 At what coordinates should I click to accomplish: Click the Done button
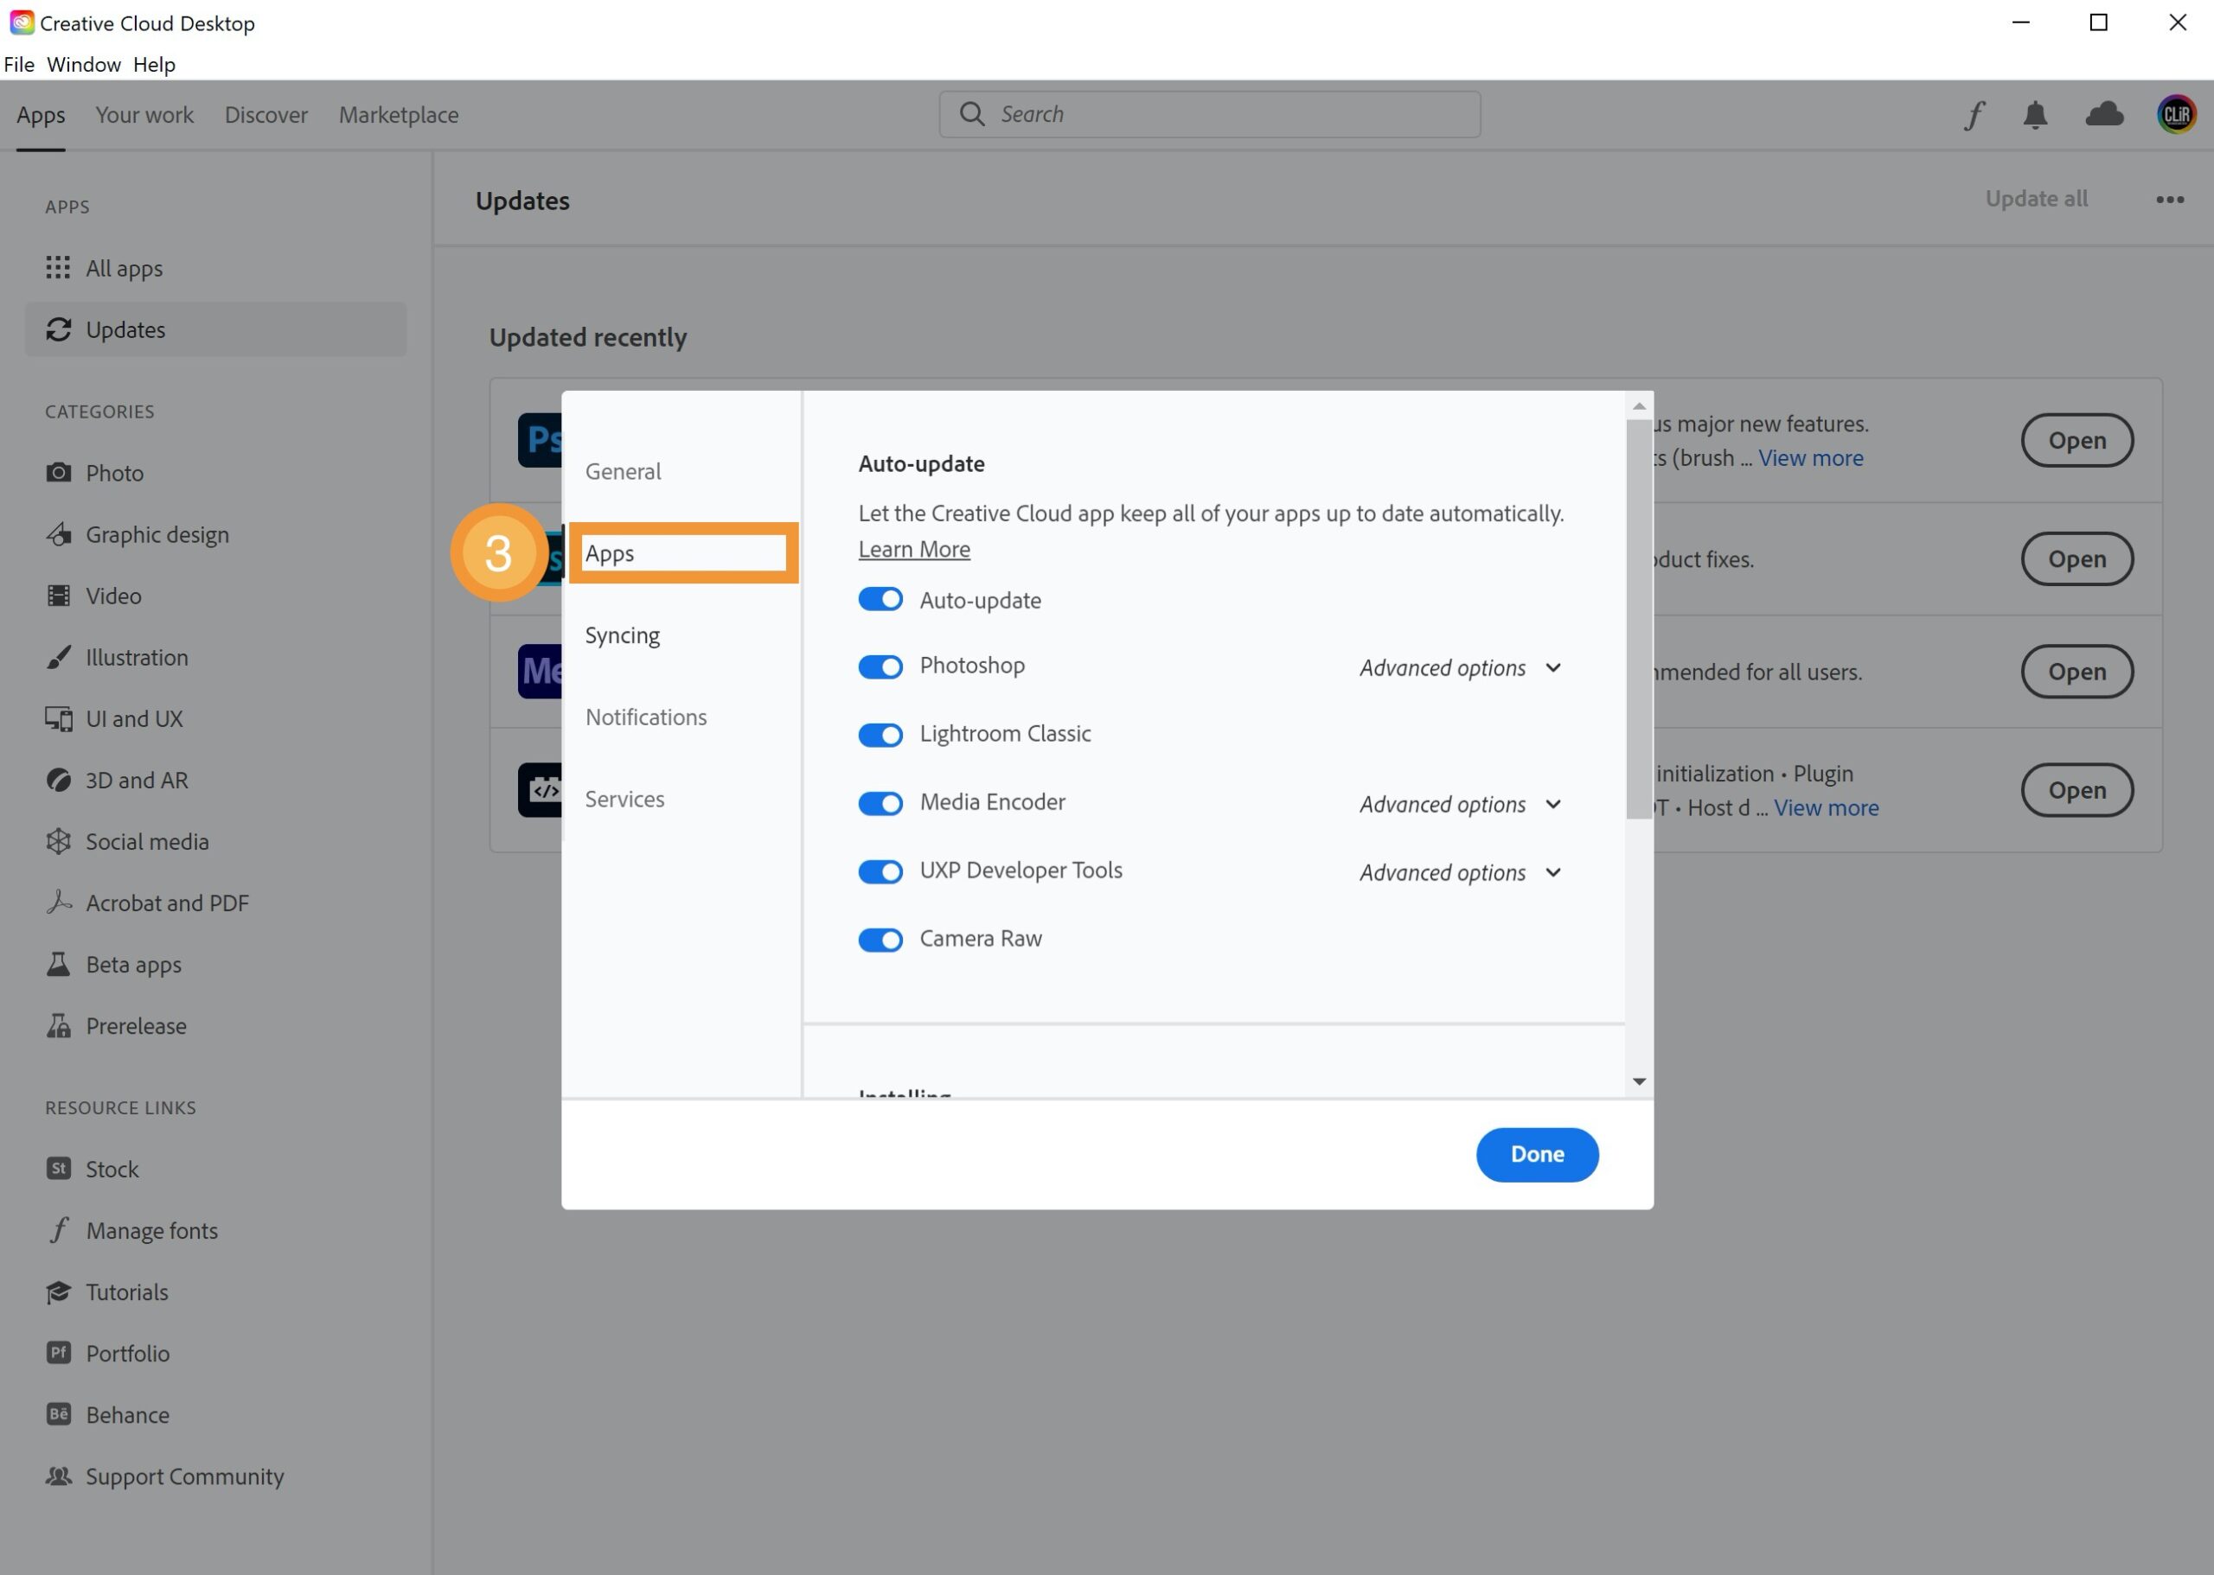pyautogui.click(x=1537, y=1154)
